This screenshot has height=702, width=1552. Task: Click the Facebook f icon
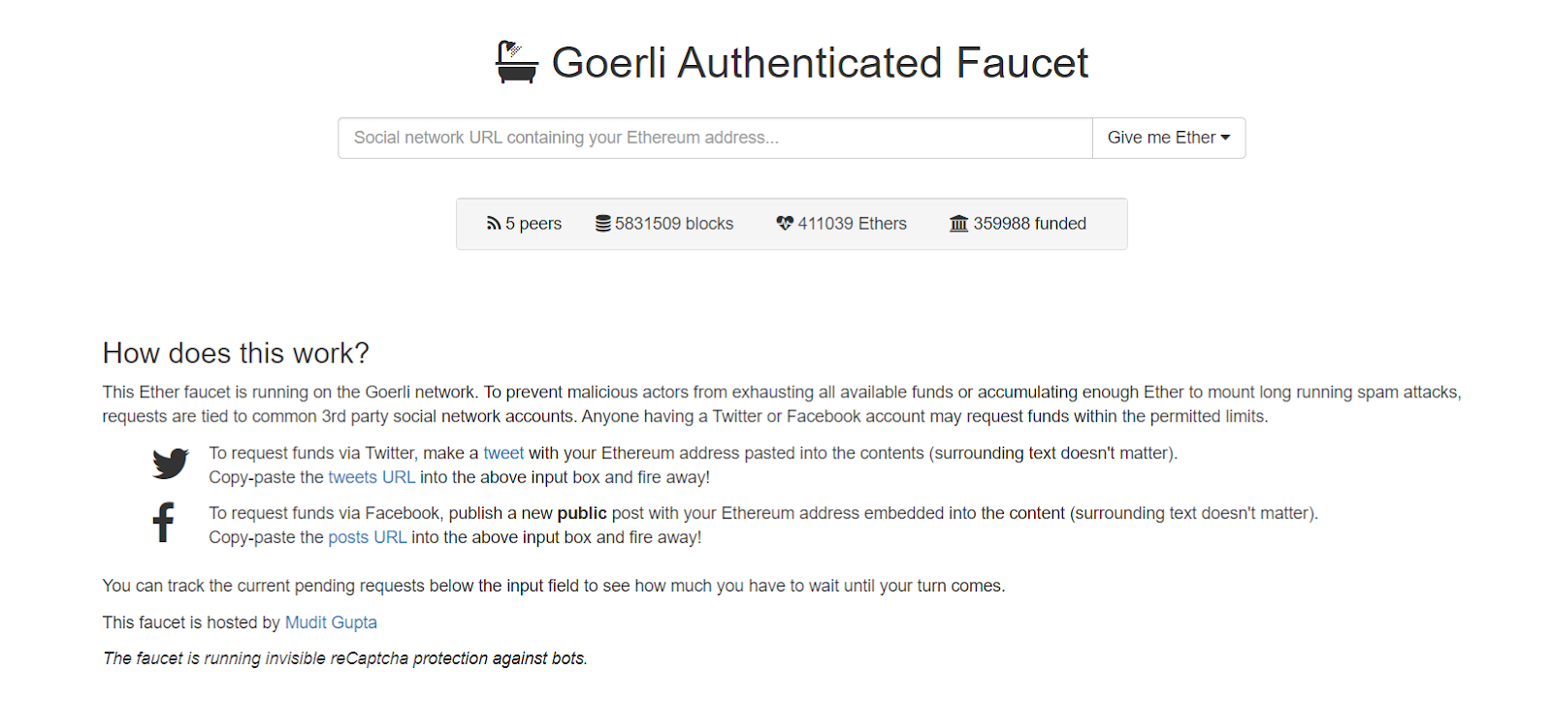tap(163, 523)
